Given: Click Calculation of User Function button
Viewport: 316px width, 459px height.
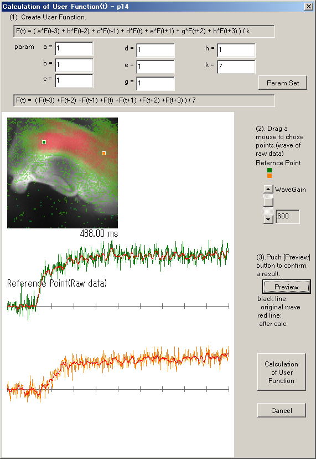Looking at the screenshot, I should pos(281,372).
